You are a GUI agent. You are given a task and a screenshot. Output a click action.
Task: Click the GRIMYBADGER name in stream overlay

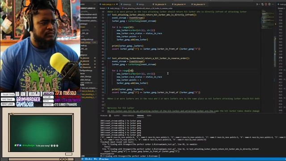(28, 99)
